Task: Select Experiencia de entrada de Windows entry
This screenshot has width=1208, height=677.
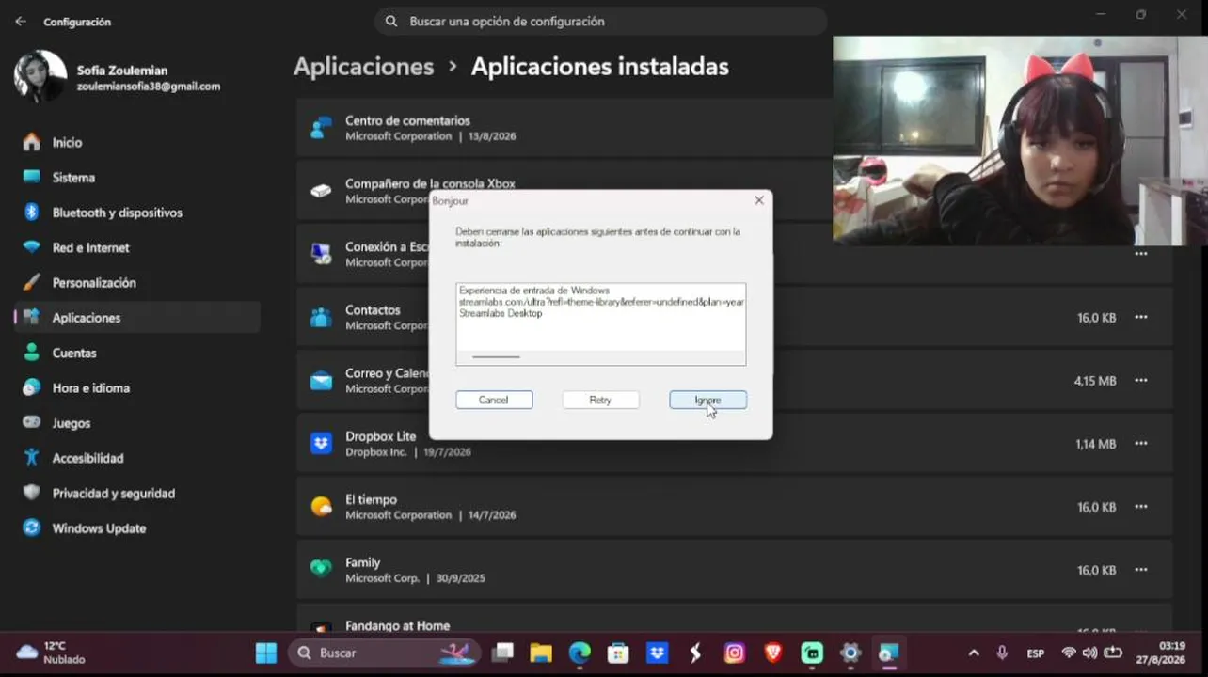Action: (534, 291)
